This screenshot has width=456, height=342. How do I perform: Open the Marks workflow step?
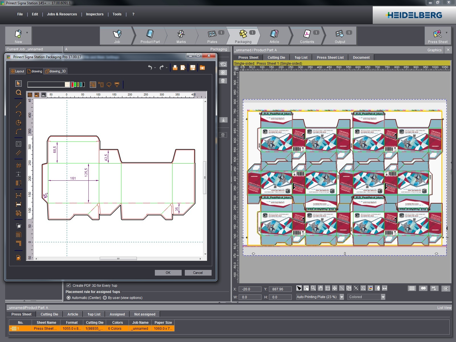pos(181,36)
